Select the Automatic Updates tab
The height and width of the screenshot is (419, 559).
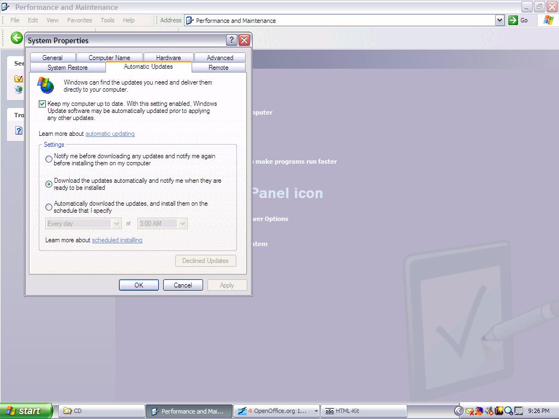148,67
